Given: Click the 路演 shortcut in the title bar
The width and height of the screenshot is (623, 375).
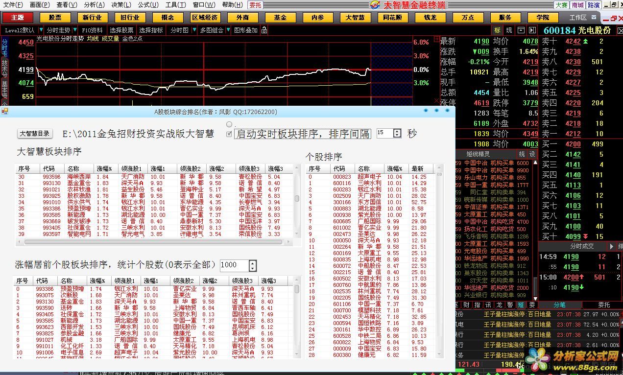Looking at the screenshot, I should click(x=593, y=5).
